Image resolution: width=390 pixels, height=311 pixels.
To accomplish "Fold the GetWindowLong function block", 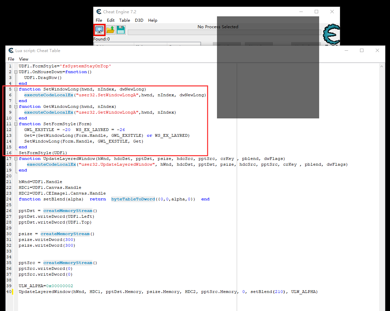I will tap(16, 107).
